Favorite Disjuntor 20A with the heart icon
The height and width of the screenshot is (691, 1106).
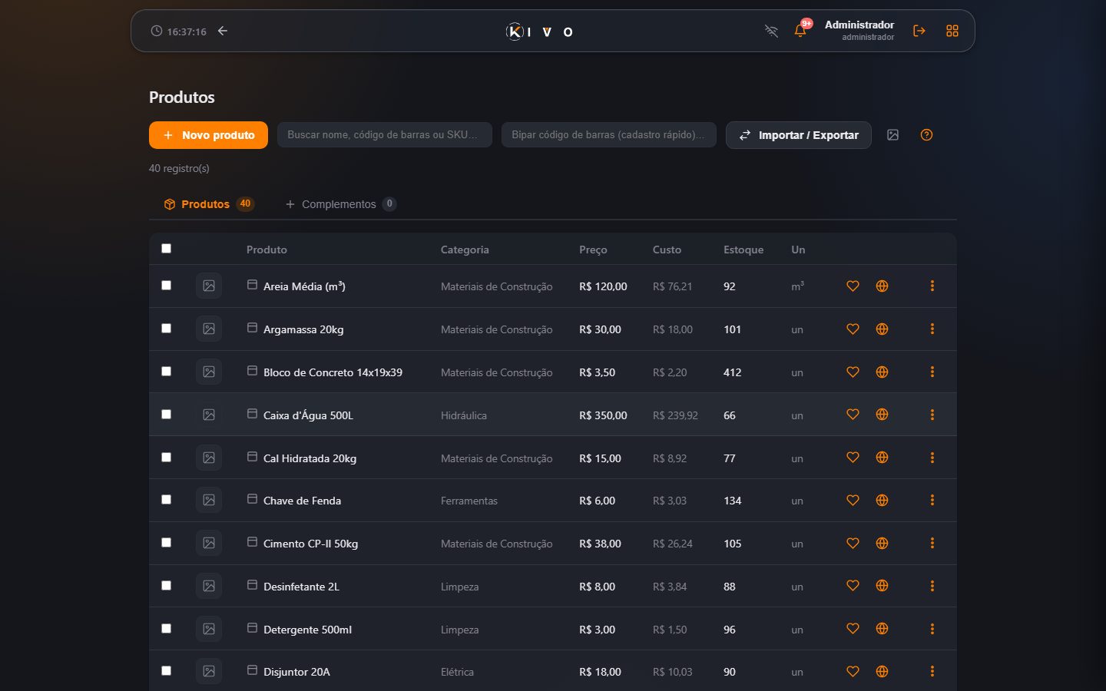853,671
